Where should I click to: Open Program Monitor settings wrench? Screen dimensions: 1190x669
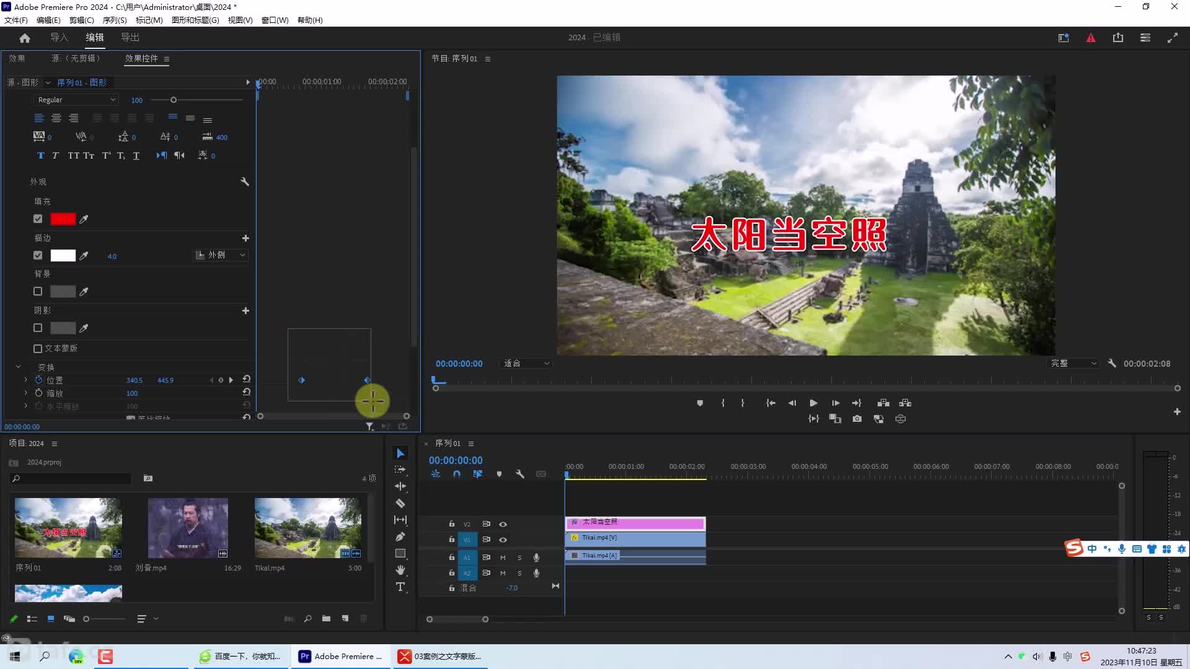[1112, 363]
